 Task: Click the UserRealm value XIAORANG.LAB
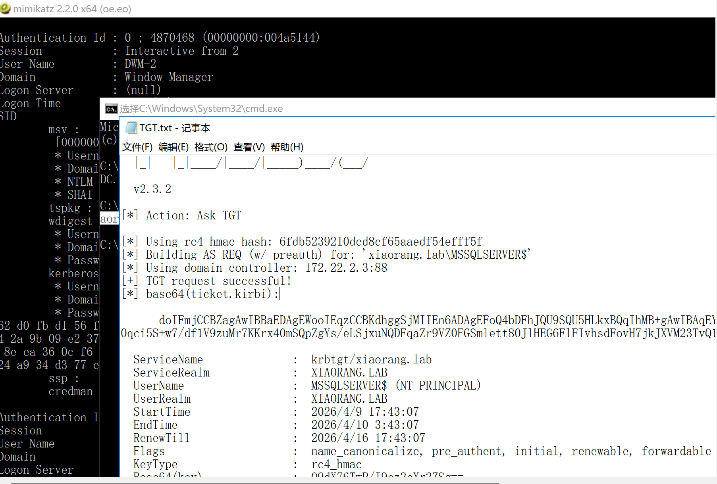(x=349, y=399)
